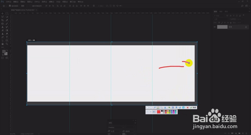The width and height of the screenshot is (251, 135).
Task: Select the Horizontal Type tool
Action: [7, 37]
